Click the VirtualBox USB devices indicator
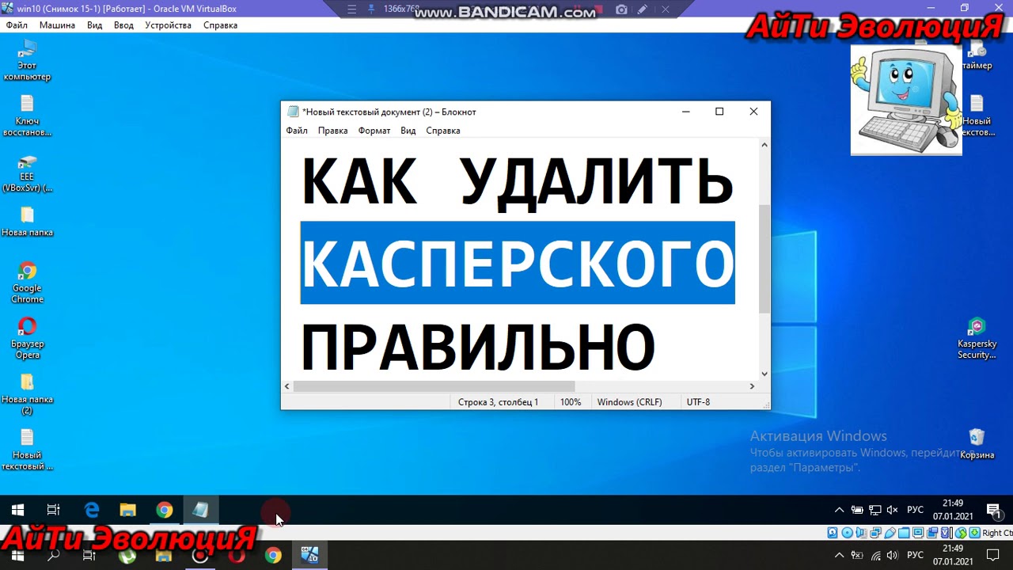Viewport: 1013px width, 570px height. [890, 533]
